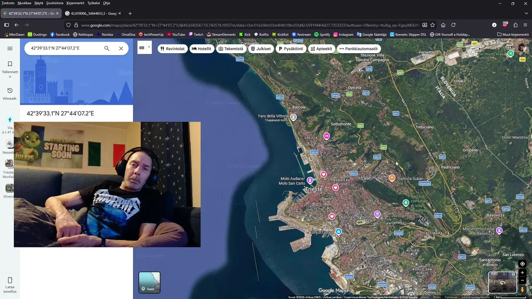Open saved places (Tallennettu) in sidebar
The height and width of the screenshot is (299, 532).
click(10, 69)
